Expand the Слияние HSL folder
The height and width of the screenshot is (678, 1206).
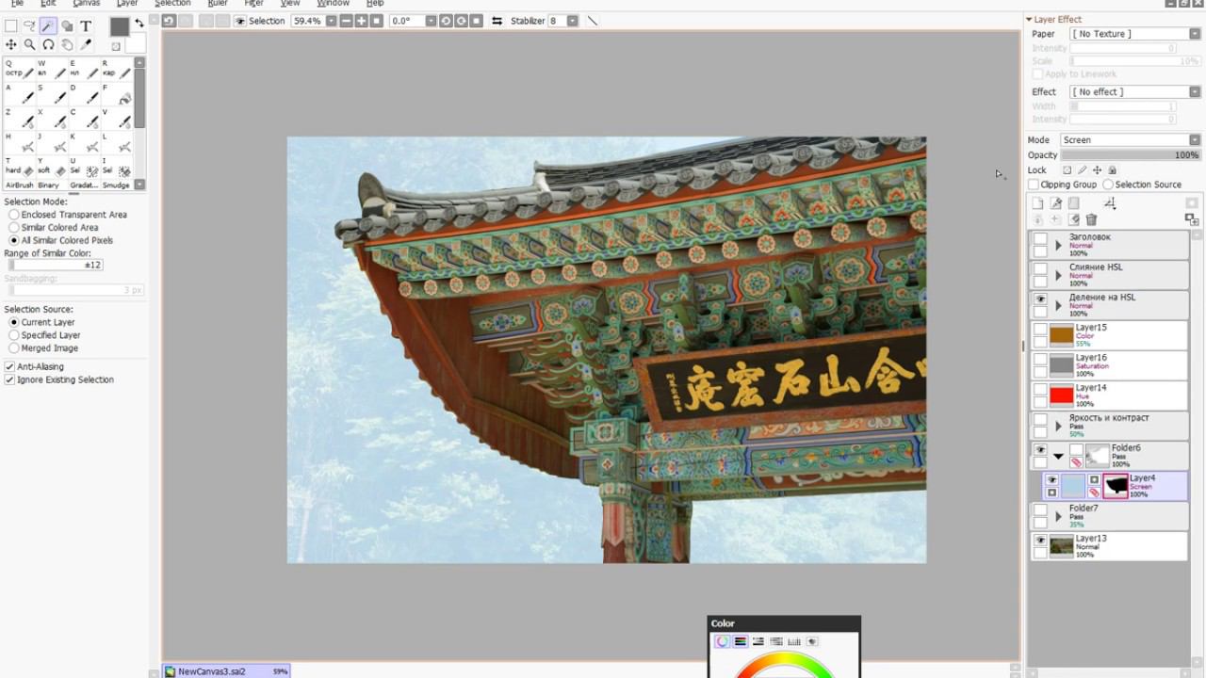pyautogui.click(x=1058, y=276)
